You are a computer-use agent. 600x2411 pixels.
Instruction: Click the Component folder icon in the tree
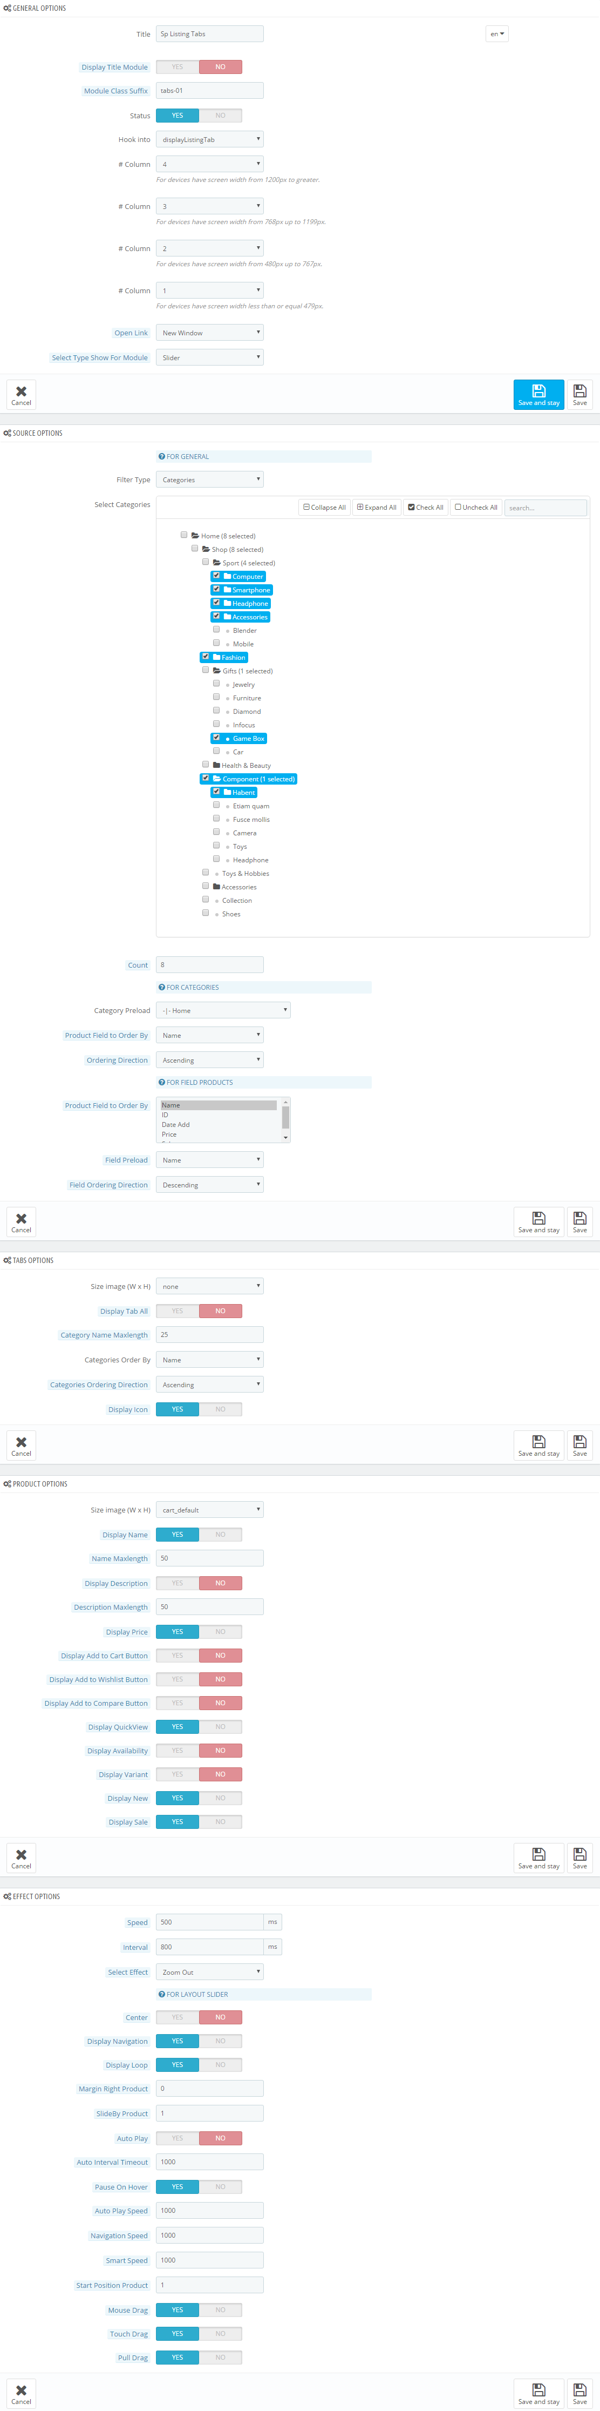217,779
